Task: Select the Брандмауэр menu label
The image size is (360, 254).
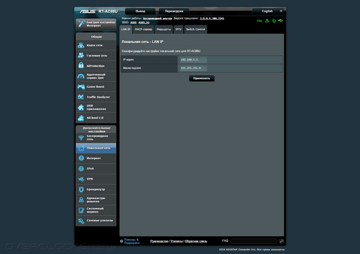Action: click(95, 189)
